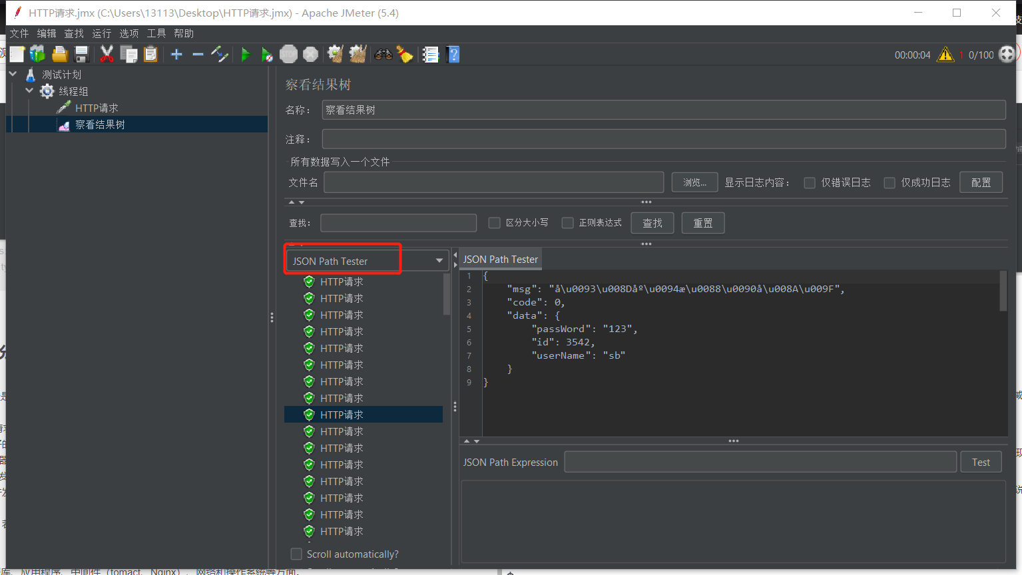Click the Open folder toolbar icon
Viewport: 1022px width, 575px height.
[x=60, y=55]
